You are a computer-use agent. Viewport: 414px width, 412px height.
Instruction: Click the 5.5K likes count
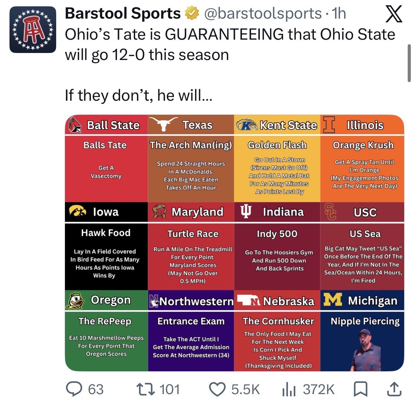[x=245, y=390]
